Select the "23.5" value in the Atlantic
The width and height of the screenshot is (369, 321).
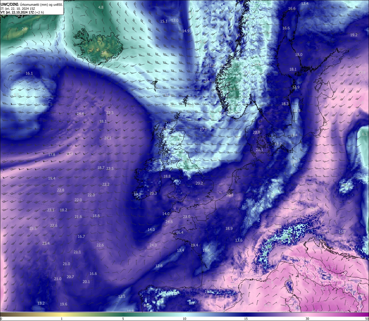click(110, 113)
